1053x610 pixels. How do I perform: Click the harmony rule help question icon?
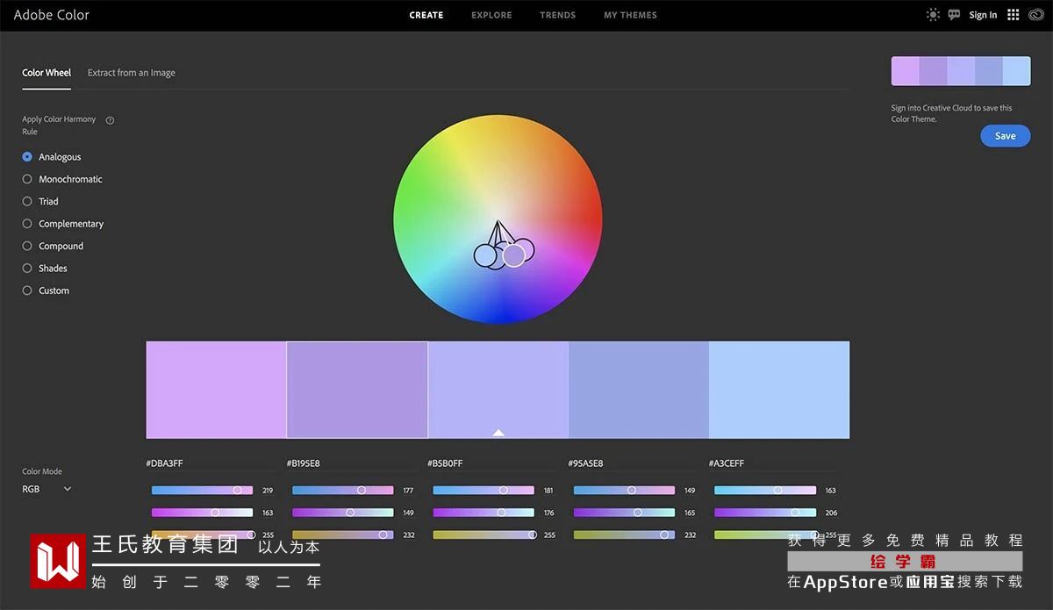[x=110, y=120]
